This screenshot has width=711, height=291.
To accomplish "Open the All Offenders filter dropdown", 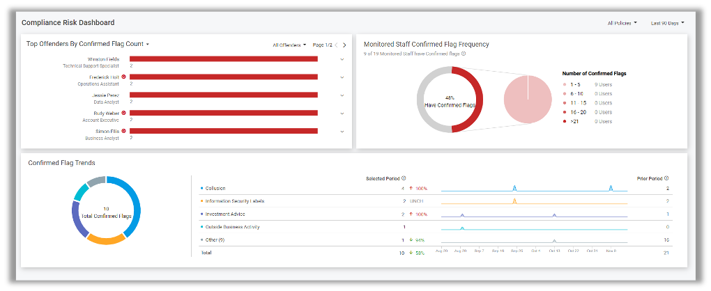I will click(x=289, y=45).
